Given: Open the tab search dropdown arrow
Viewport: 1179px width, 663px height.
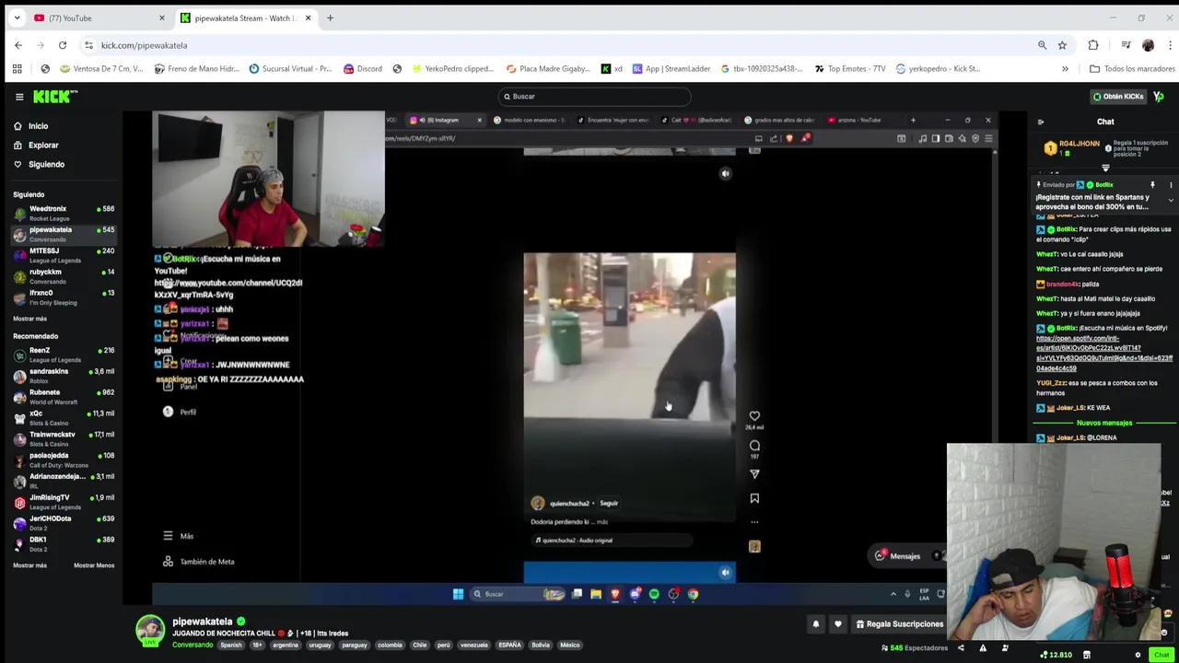Looking at the screenshot, I should point(17,18).
